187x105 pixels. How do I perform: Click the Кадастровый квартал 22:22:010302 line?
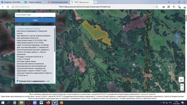(30, 43)
